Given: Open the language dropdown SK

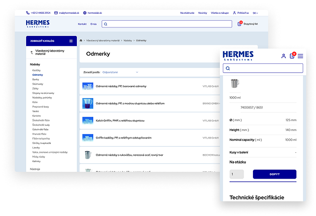Looking at the screenshot, I should point(255,13).
